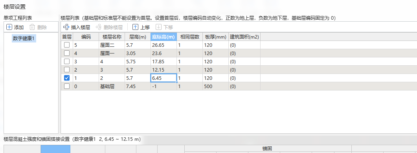The height and width of the screenshot is (153, 417).
Task: Click the 层高(m) column header
Action: [138, 37]
